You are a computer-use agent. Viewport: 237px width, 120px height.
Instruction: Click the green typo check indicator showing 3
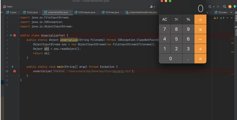point(222,18)
